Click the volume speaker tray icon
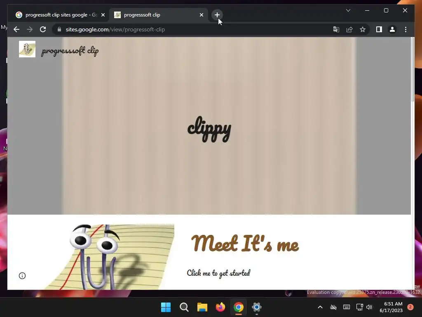The width and height of the screenshot is (422, 317). click(x=369, y=307)
